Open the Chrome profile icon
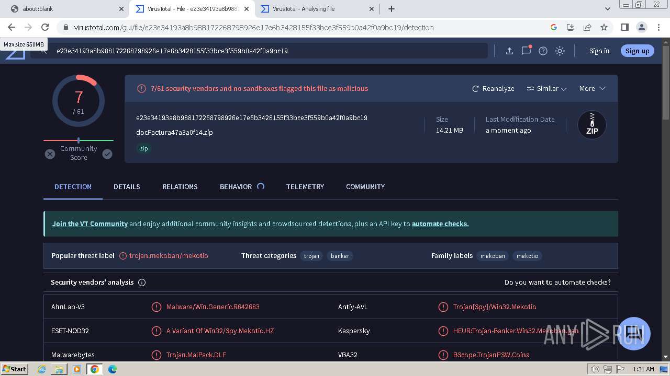Viewport: 670px width, 376px height. pos(641,27)
